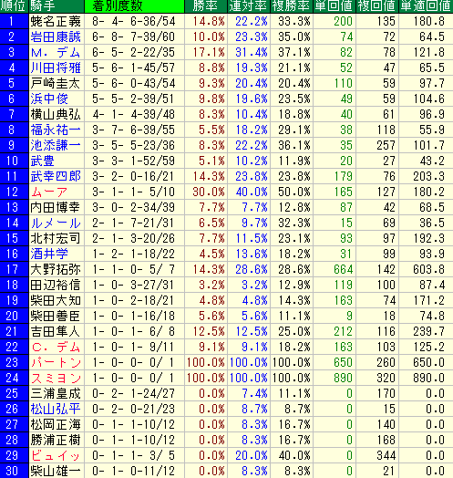Click 蛯名正義 name cell
453x478 pixels.
tap(57, 21)
